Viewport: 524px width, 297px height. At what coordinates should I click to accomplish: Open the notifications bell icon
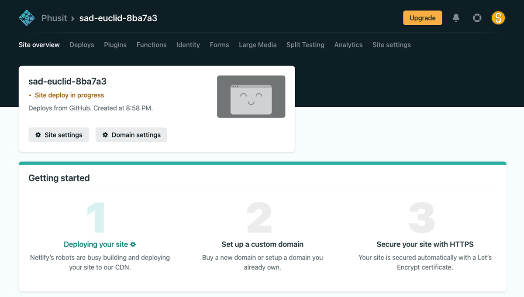[x=456, y=17]
